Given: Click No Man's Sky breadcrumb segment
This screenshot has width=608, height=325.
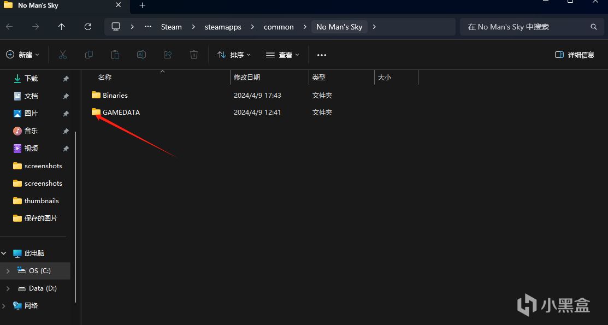Looking at the screenshot, I should pyautogui.click(x=339, y=27).
